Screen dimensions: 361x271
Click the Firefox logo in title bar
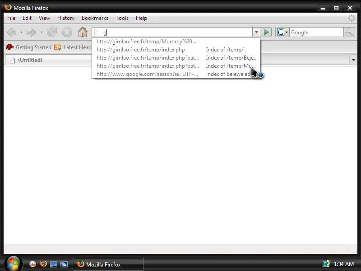click(8, 8)
